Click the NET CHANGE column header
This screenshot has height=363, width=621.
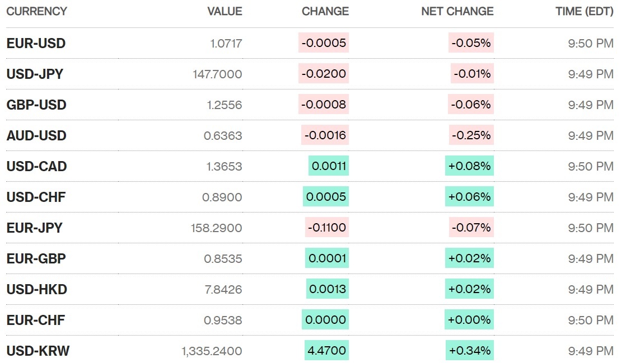coord(457,11)
